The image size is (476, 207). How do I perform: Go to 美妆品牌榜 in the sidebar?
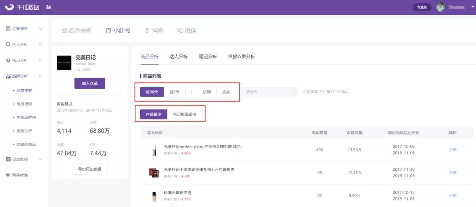26,117
